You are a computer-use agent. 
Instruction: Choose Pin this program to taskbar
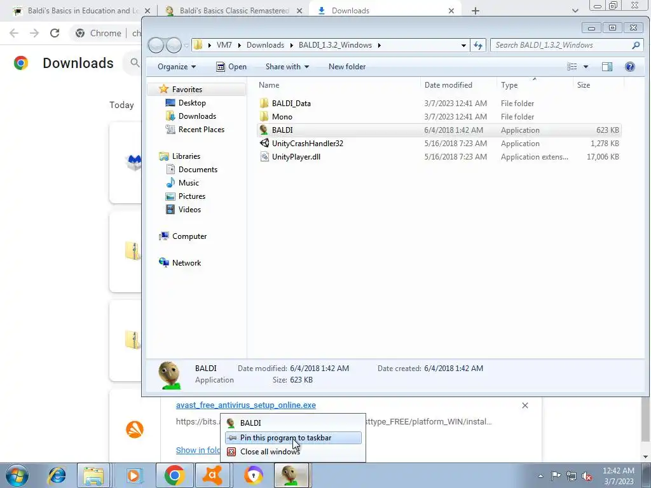293,437
